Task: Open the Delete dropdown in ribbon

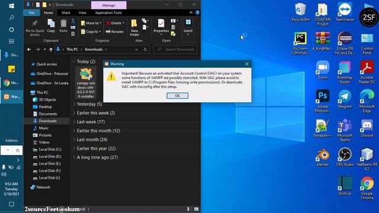Action: (115, 23)
